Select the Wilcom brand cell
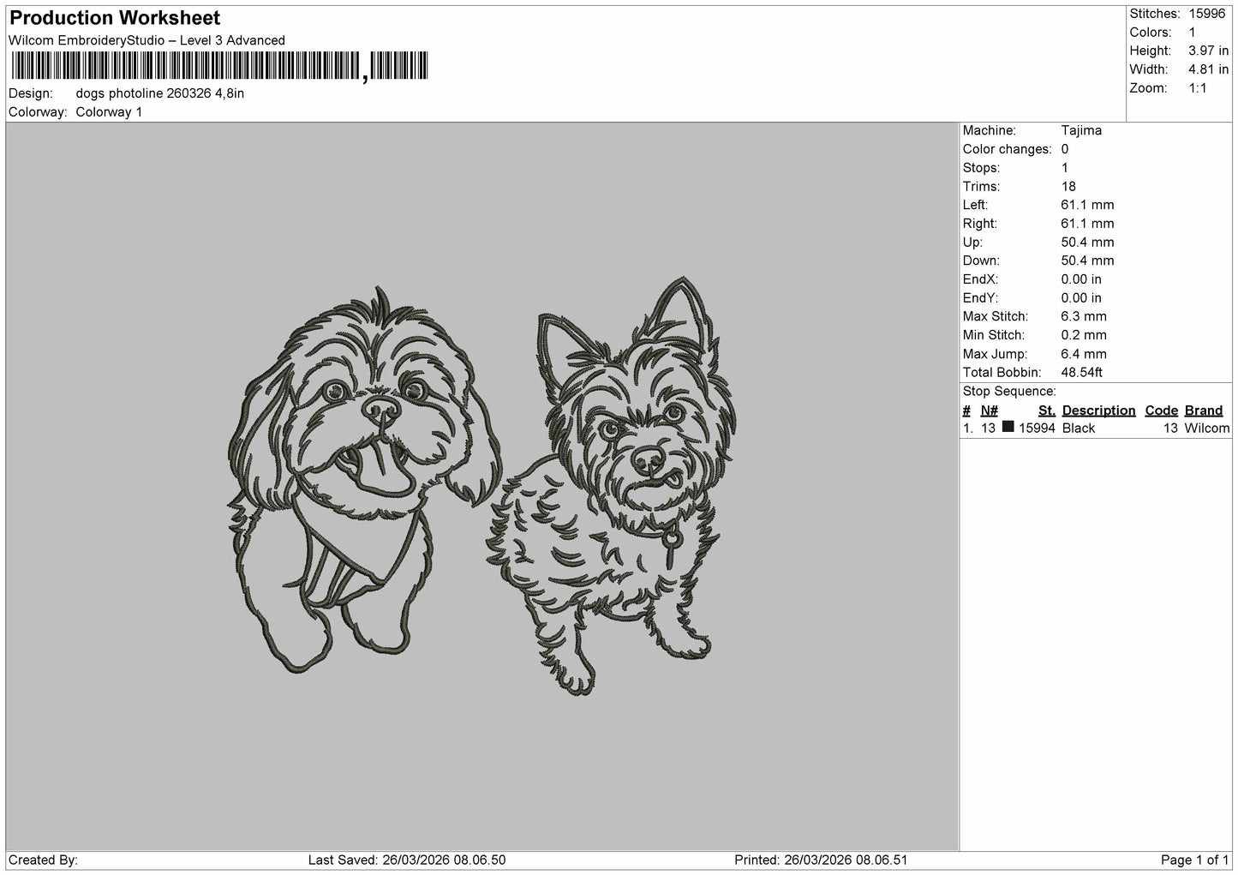This screenshot has width=1238, height=875. (1207, 429)
